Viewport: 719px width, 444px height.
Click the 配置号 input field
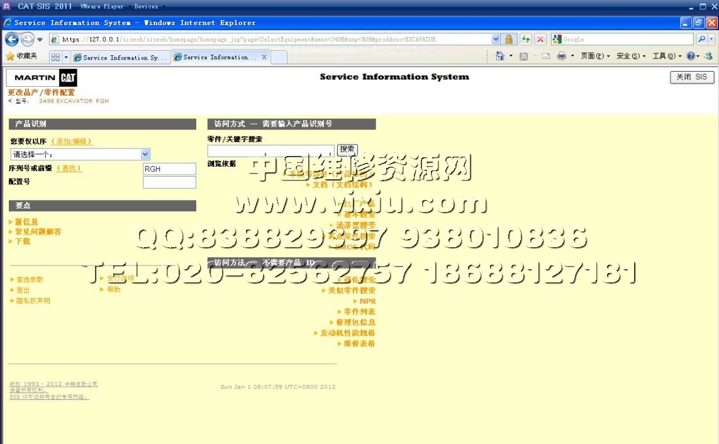[169, 182]
